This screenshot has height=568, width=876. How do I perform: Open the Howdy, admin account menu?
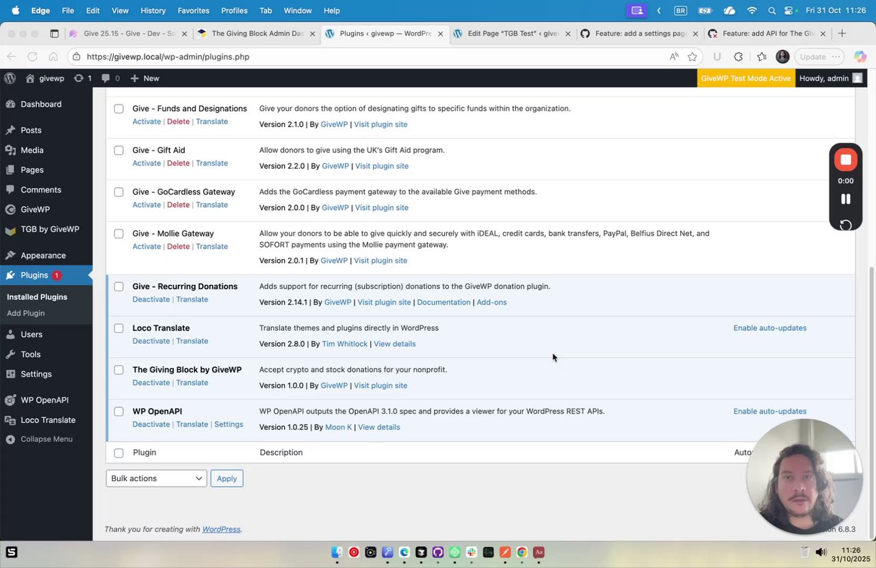(830, 78)
